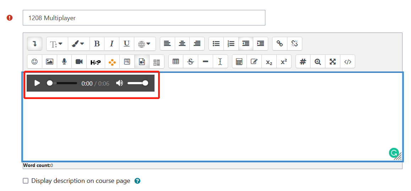Click the name field containing 1208 Multiplayer
This screenshot has height=191, width=411.
point(144,18)
